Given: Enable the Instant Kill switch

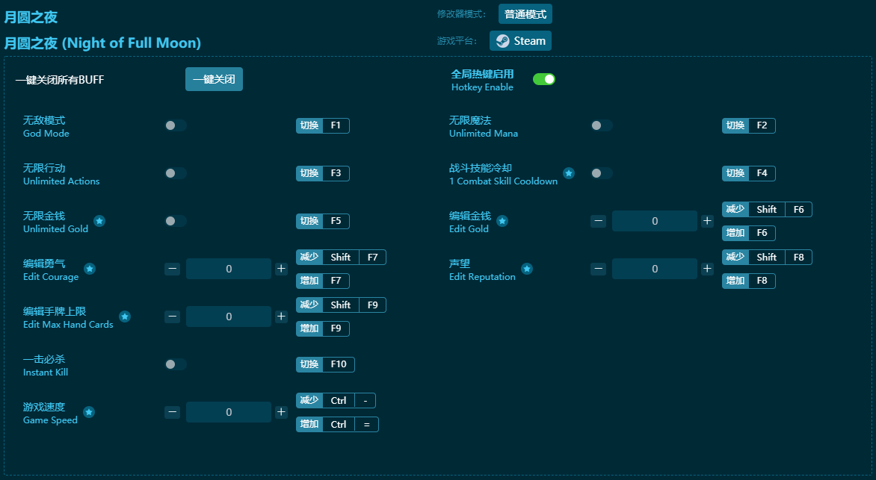Looking at the screenshot, I should 176,364.
